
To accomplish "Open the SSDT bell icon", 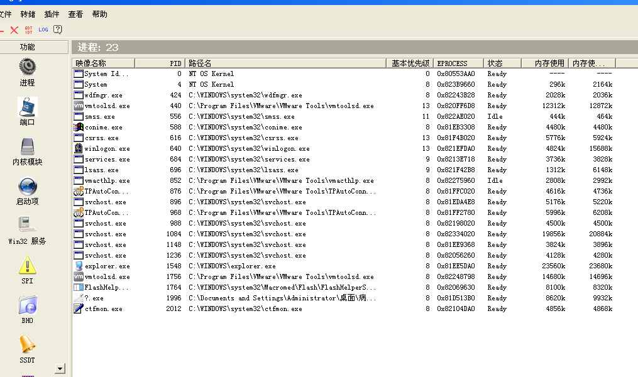I will coord(27,345).
